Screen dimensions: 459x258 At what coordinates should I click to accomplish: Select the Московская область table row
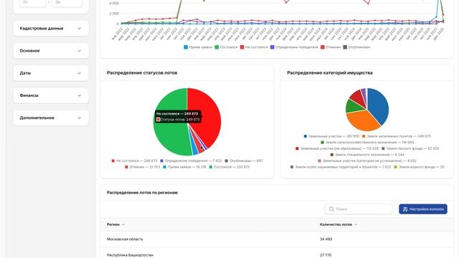[x=277, y=239]
